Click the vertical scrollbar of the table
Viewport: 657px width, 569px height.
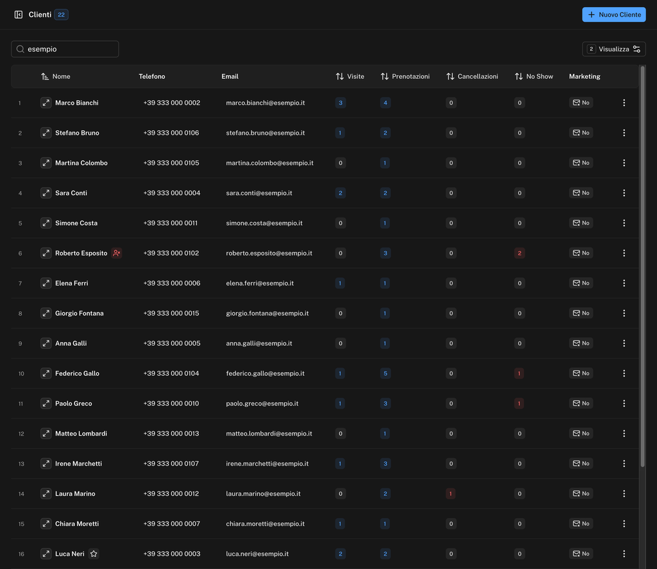[x=642, y=266]
